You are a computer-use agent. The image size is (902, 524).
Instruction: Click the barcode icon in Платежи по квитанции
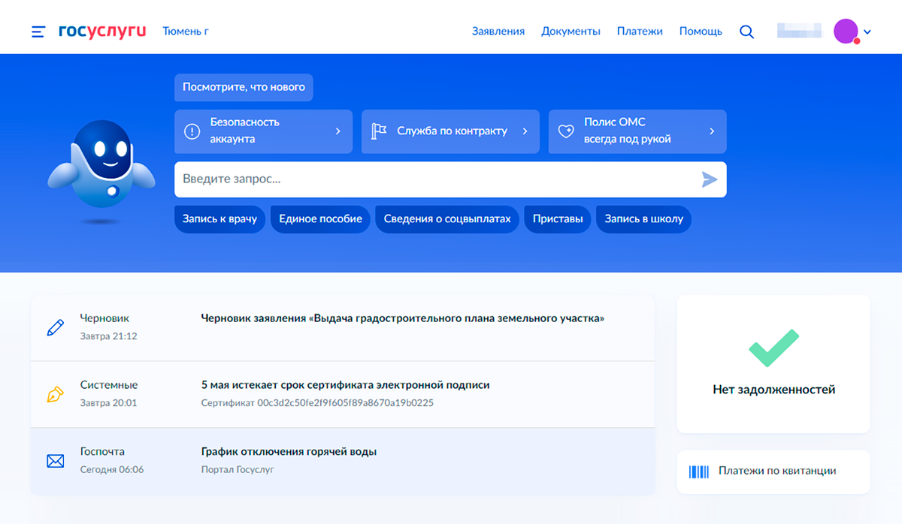click(x=699, y=471)
